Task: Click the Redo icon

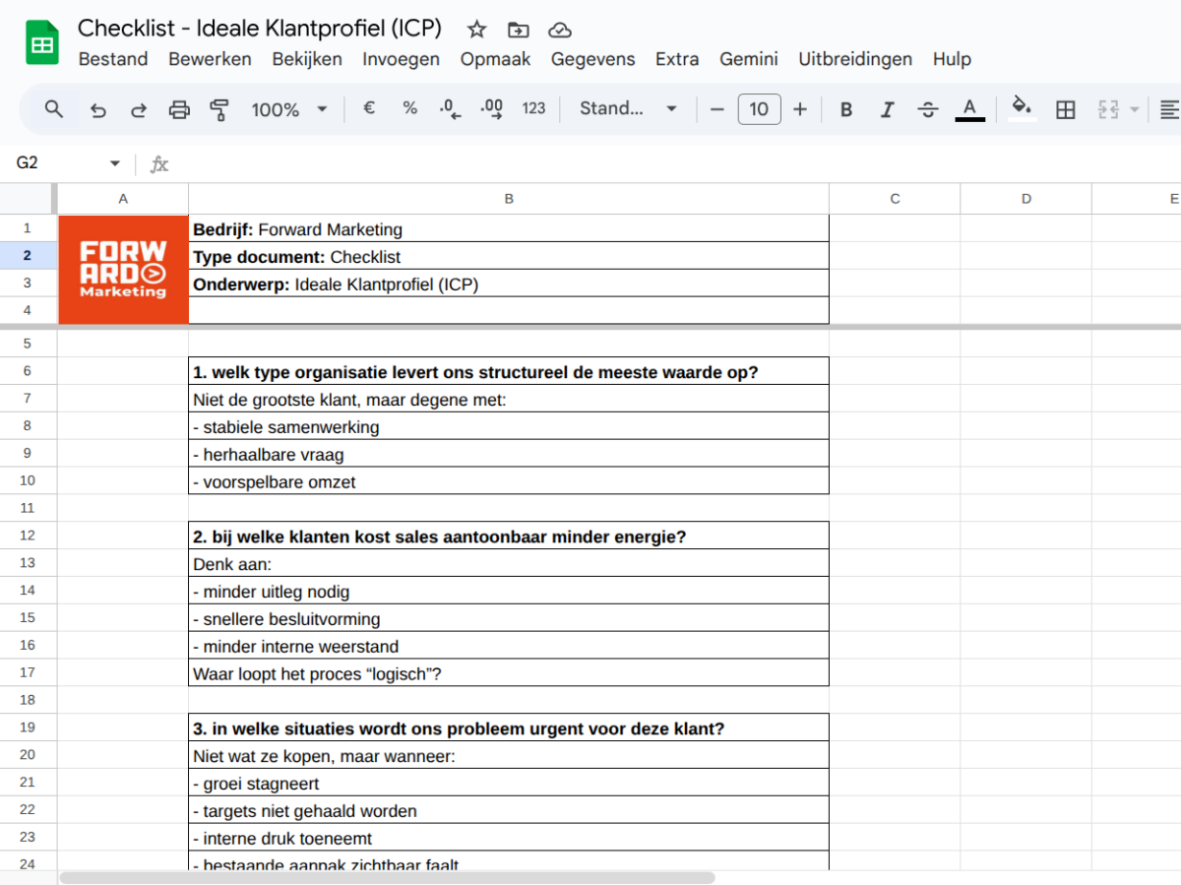Action: tap(138, 109)
